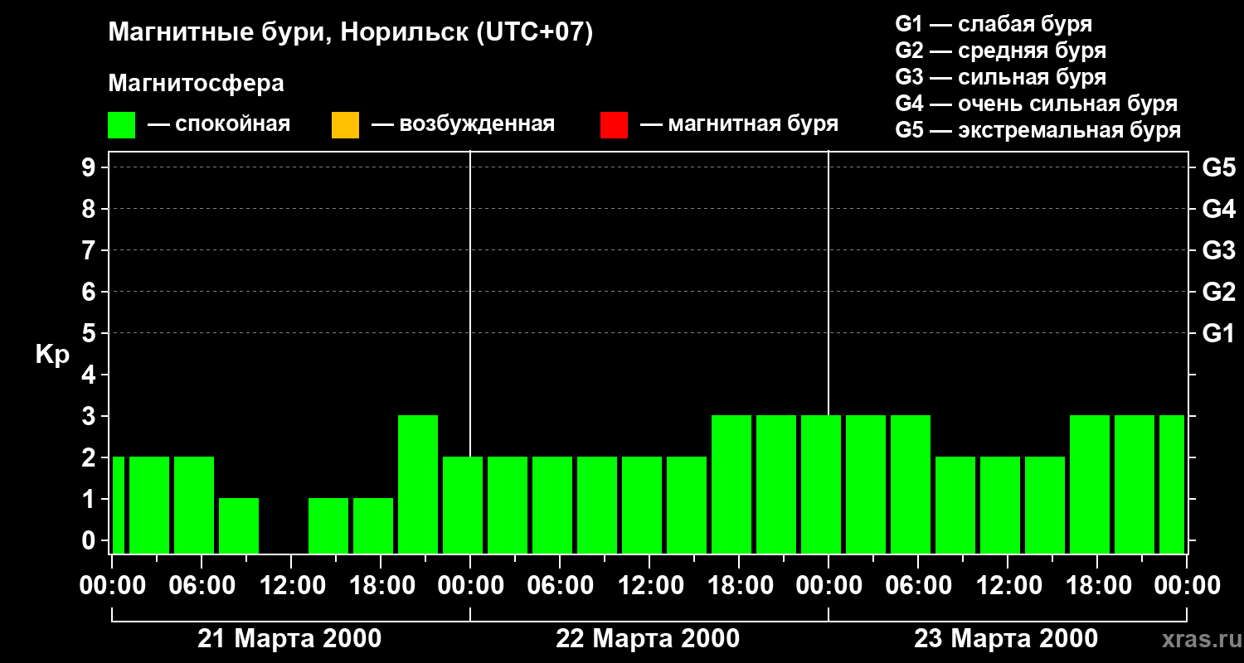The width and height of the screenshot is (1244, 663).
Task: Click the '22 Марта 2000' date label
Action: pyautogui.click(x=648, y=639)
